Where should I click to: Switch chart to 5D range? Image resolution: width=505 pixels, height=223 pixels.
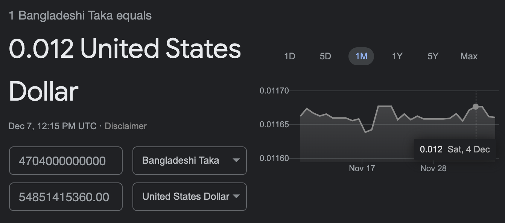[x=325, y=56]
